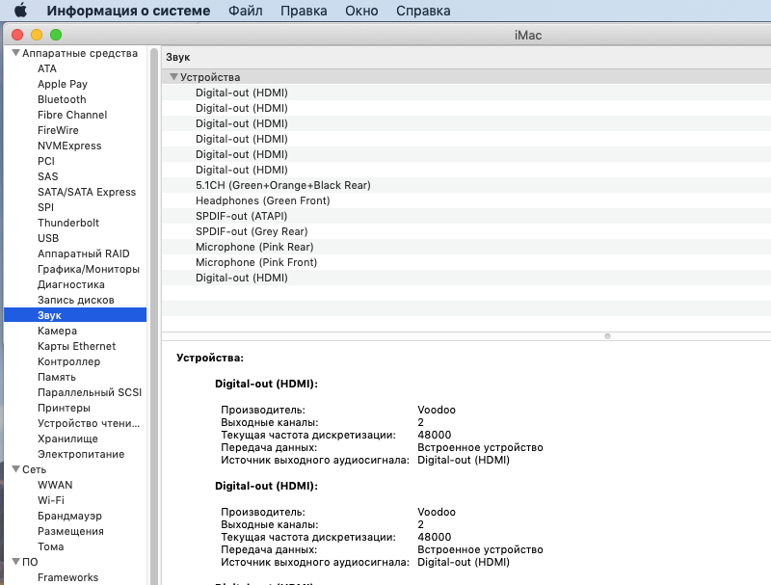Open the Окно menu
Viewport: 771px width, 585px height.
click(x=361, y=11)
